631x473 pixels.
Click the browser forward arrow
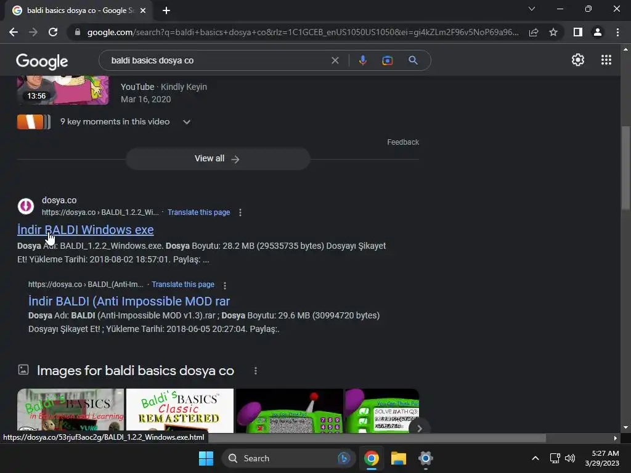coord(33,32)
